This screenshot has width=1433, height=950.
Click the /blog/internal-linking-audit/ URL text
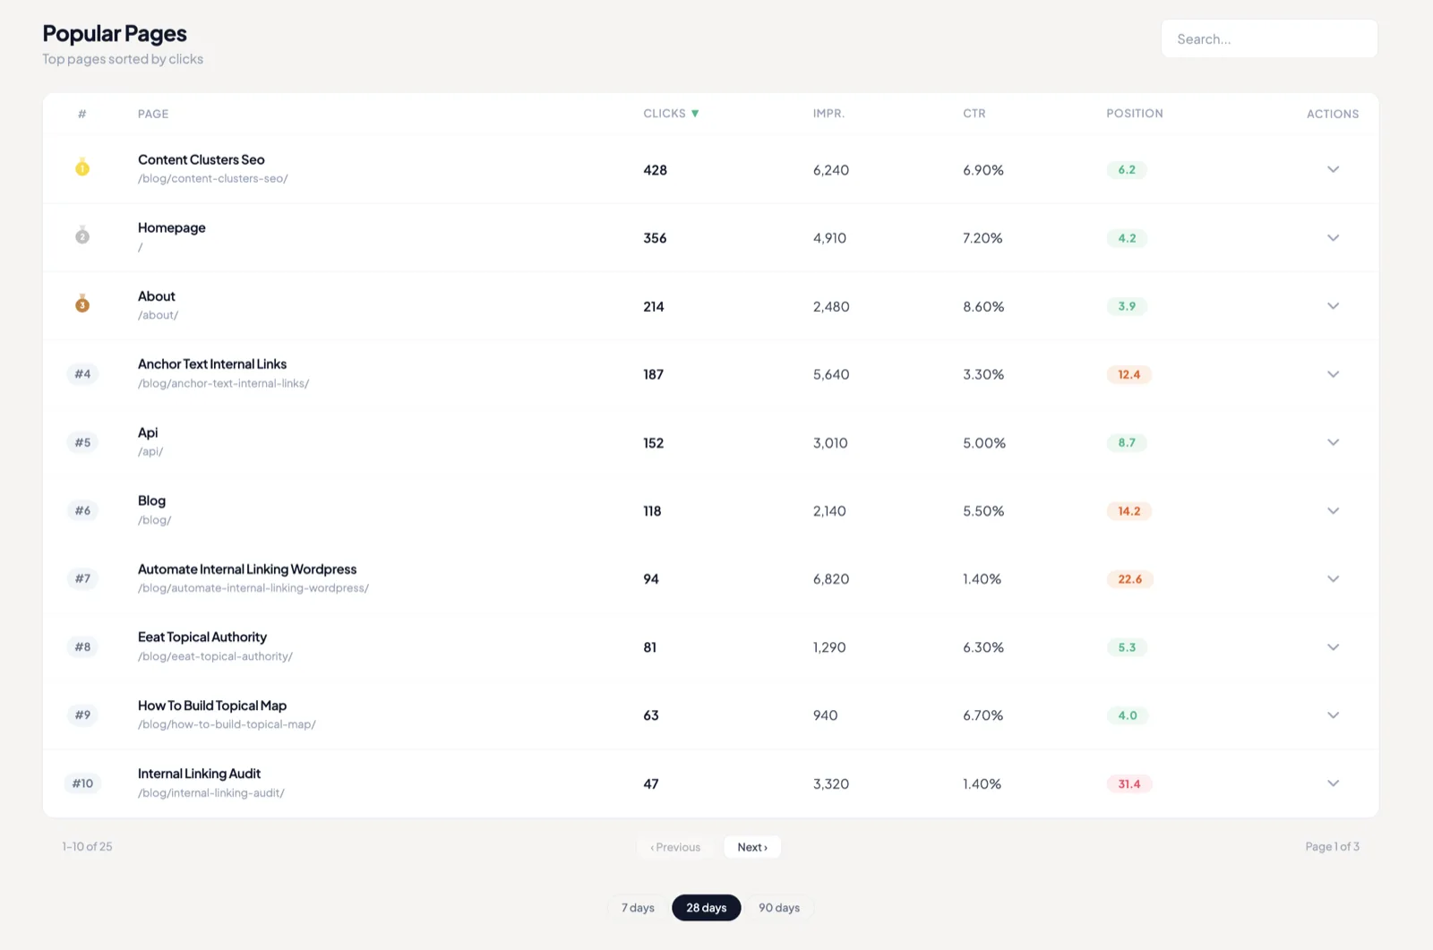[x=211, y=792]
